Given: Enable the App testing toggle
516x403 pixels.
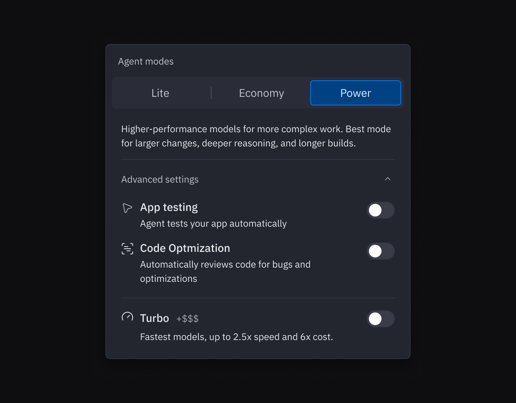Looking at the screenshot, I should click(x=381, y=210).
